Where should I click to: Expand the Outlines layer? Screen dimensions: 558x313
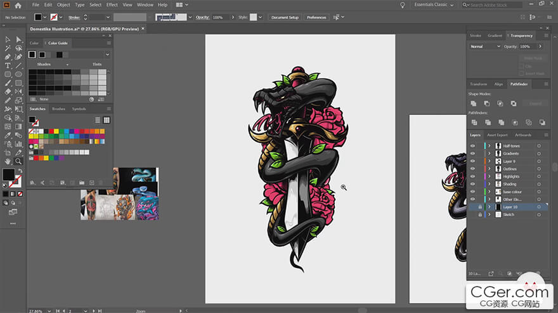pyautogui.click(x=490, y=169)
